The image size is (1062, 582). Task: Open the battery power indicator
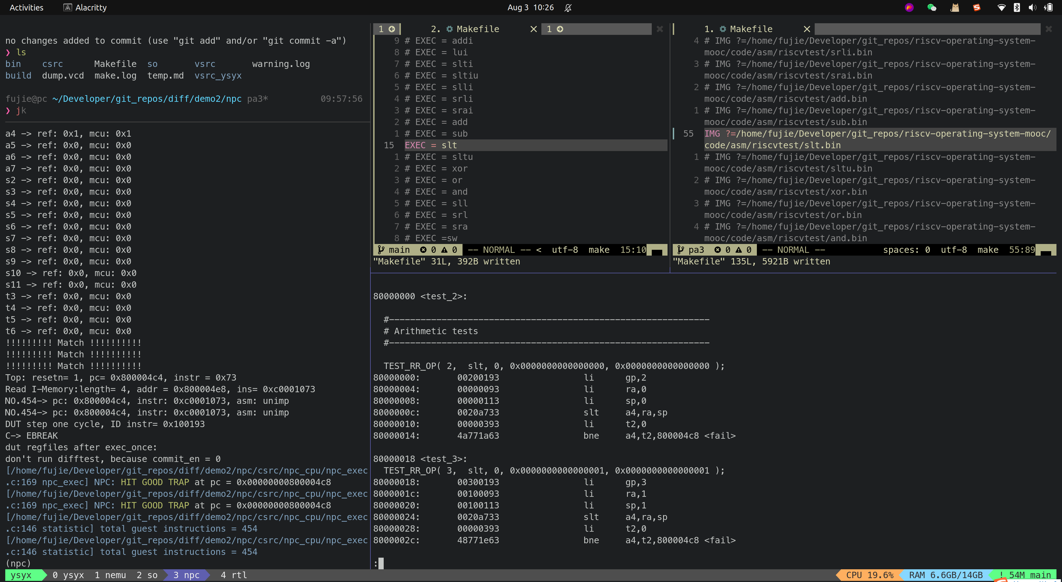[1048, 7]
